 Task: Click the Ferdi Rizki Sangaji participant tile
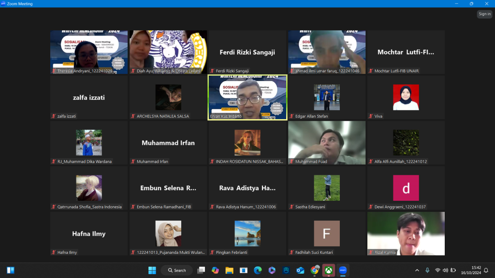click(247, 52)
